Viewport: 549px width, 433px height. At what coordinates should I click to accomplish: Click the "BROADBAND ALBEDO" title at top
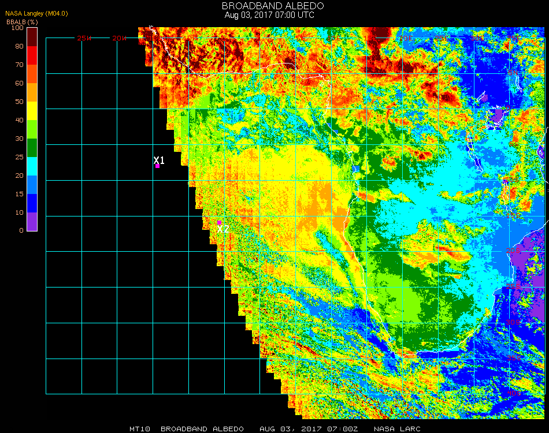273,6
